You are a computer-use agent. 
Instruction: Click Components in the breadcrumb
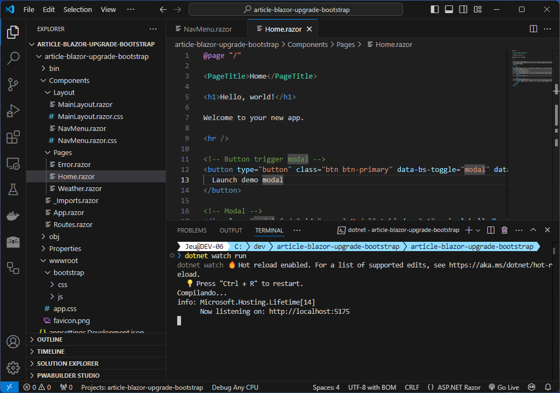pyautogui.click(x=307, y=45)
